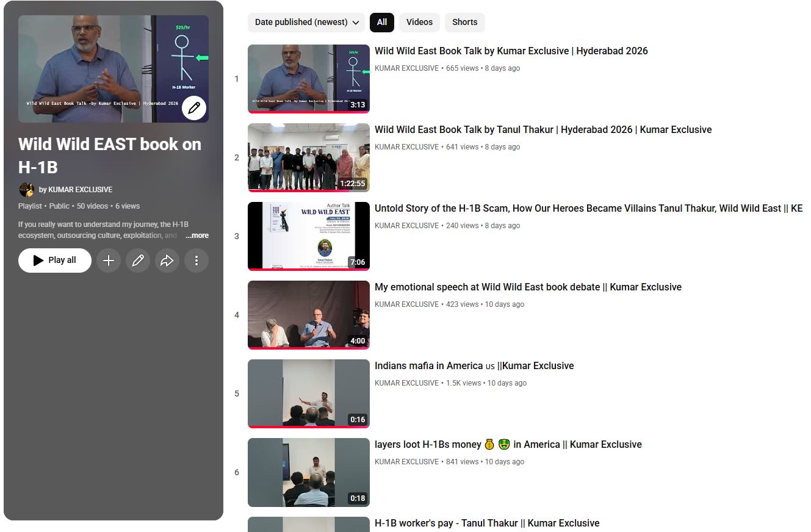Click the 'Playlist • Public • 50 videos • 6 views' line
The width and height of the screenshot is (811, 532).
[x=79, y=206]
